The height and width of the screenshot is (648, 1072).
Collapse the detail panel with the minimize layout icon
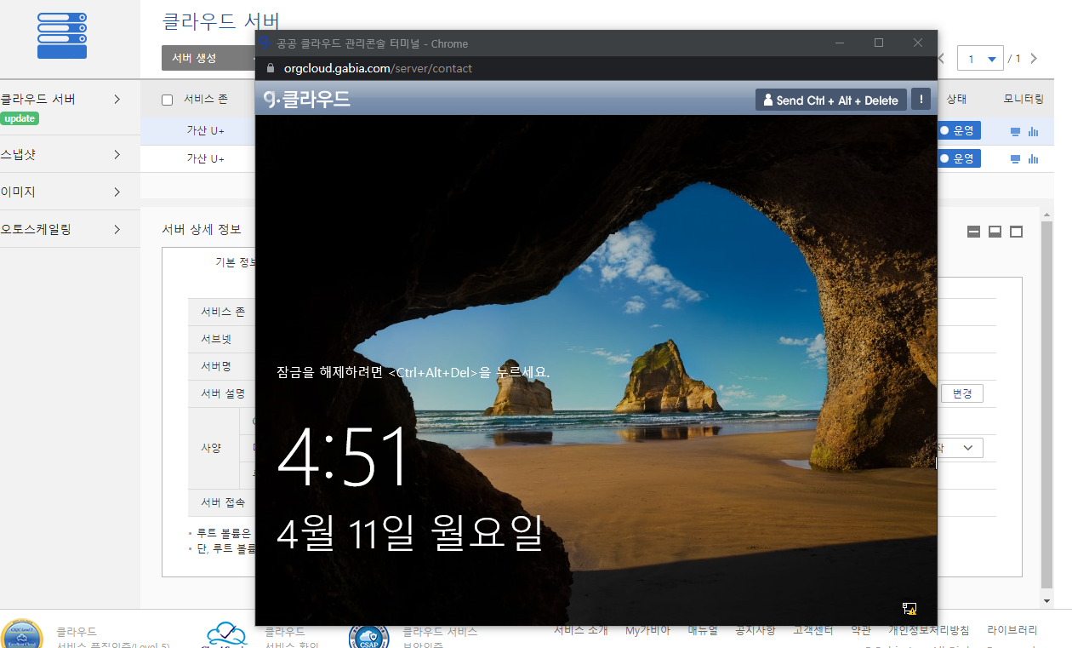tap(974, 232)
